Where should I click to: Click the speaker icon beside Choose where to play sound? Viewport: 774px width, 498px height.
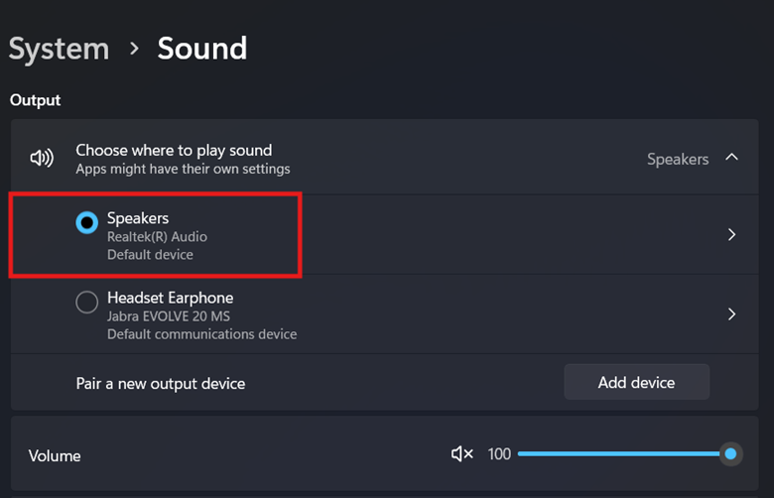pyautogui.click(x=42, y=159)
